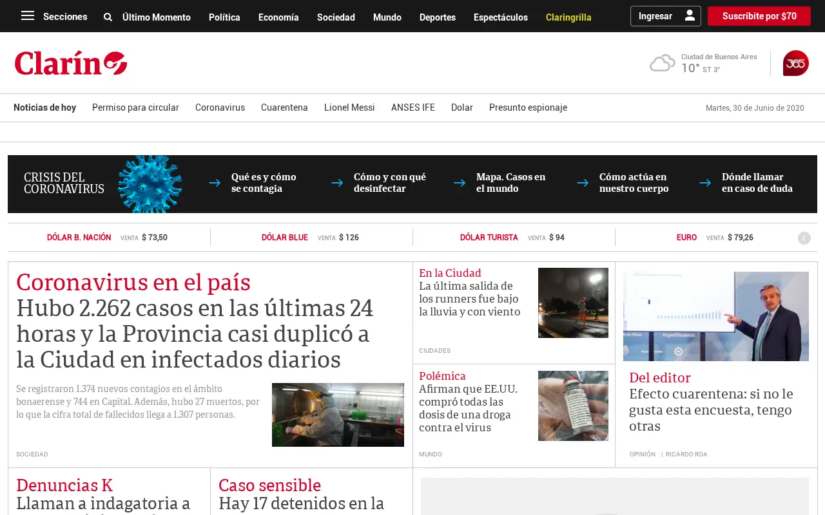Open Espectáculos section

click(x=501, y=17)
